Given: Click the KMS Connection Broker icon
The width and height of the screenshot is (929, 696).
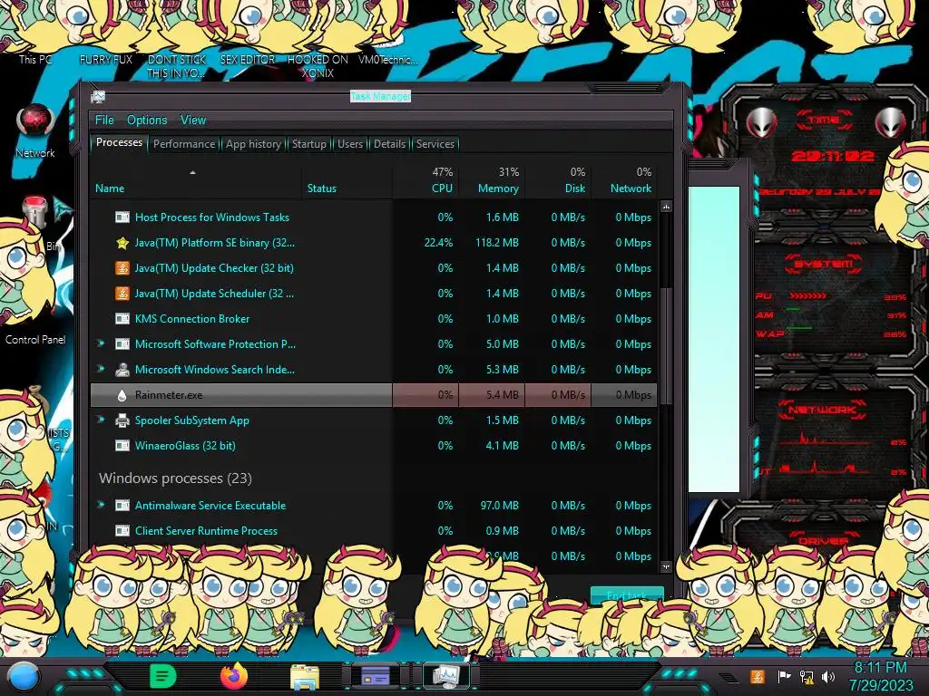Looking at the screenshot, I should 122,319.
